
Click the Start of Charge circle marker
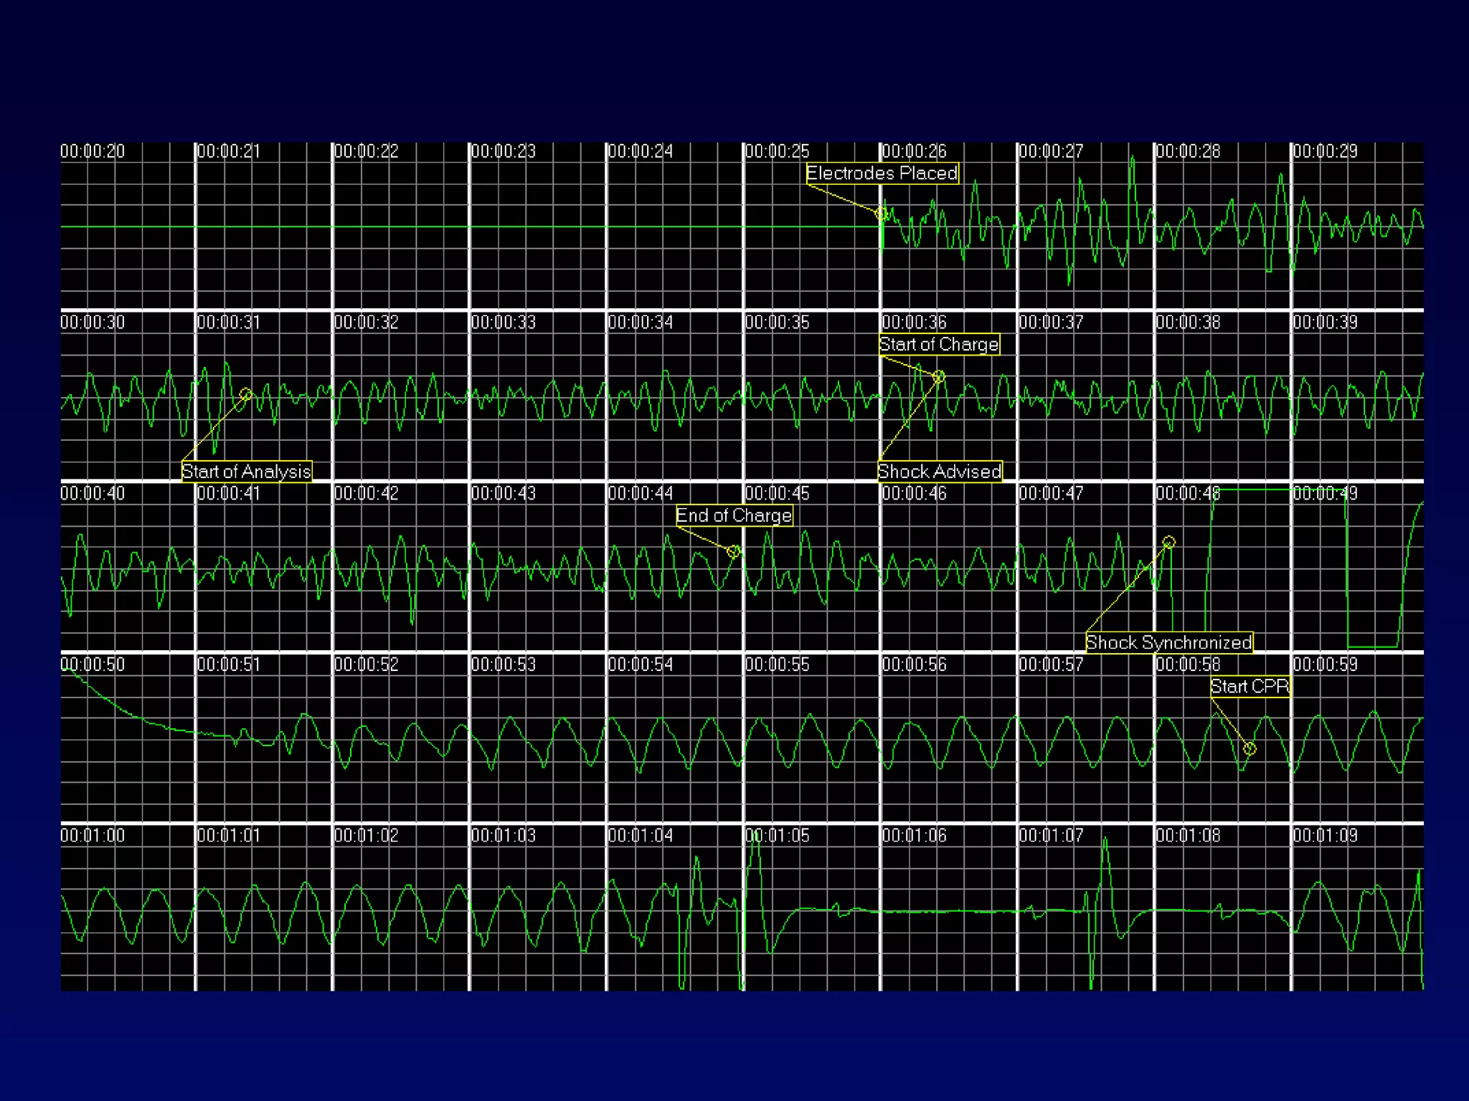939,376
